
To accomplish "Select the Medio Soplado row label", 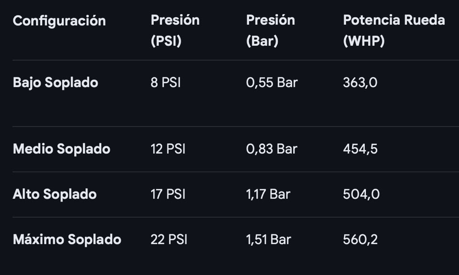I will [62, 149].
